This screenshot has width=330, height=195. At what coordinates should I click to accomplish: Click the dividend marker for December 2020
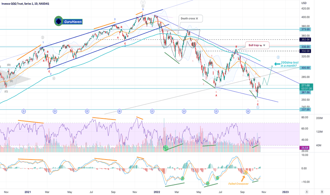click(x=24, y=111)
